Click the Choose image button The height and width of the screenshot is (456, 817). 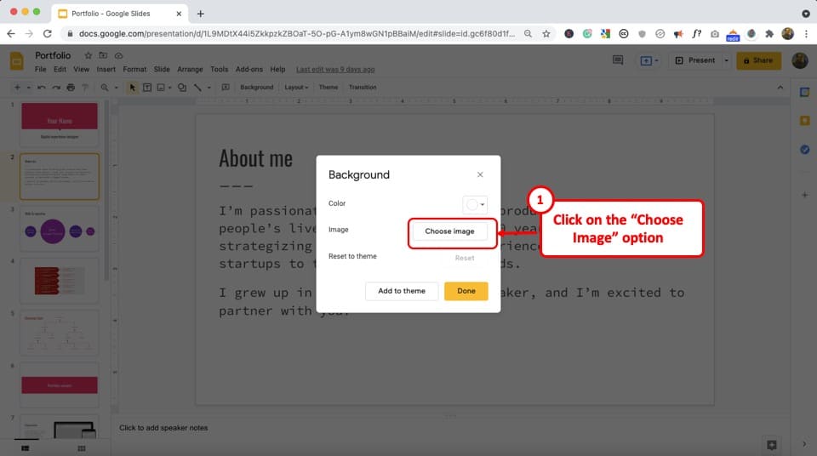tap(449, 231)
